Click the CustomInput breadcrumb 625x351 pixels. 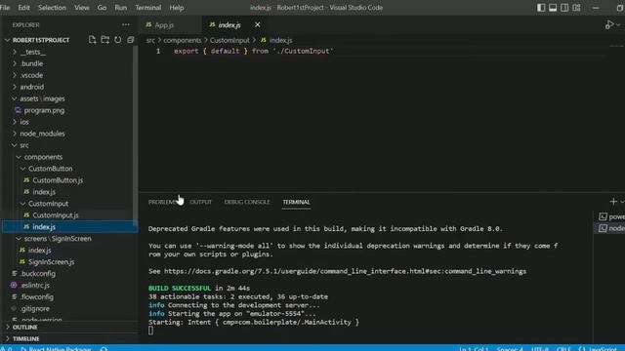tap(229, 40)
